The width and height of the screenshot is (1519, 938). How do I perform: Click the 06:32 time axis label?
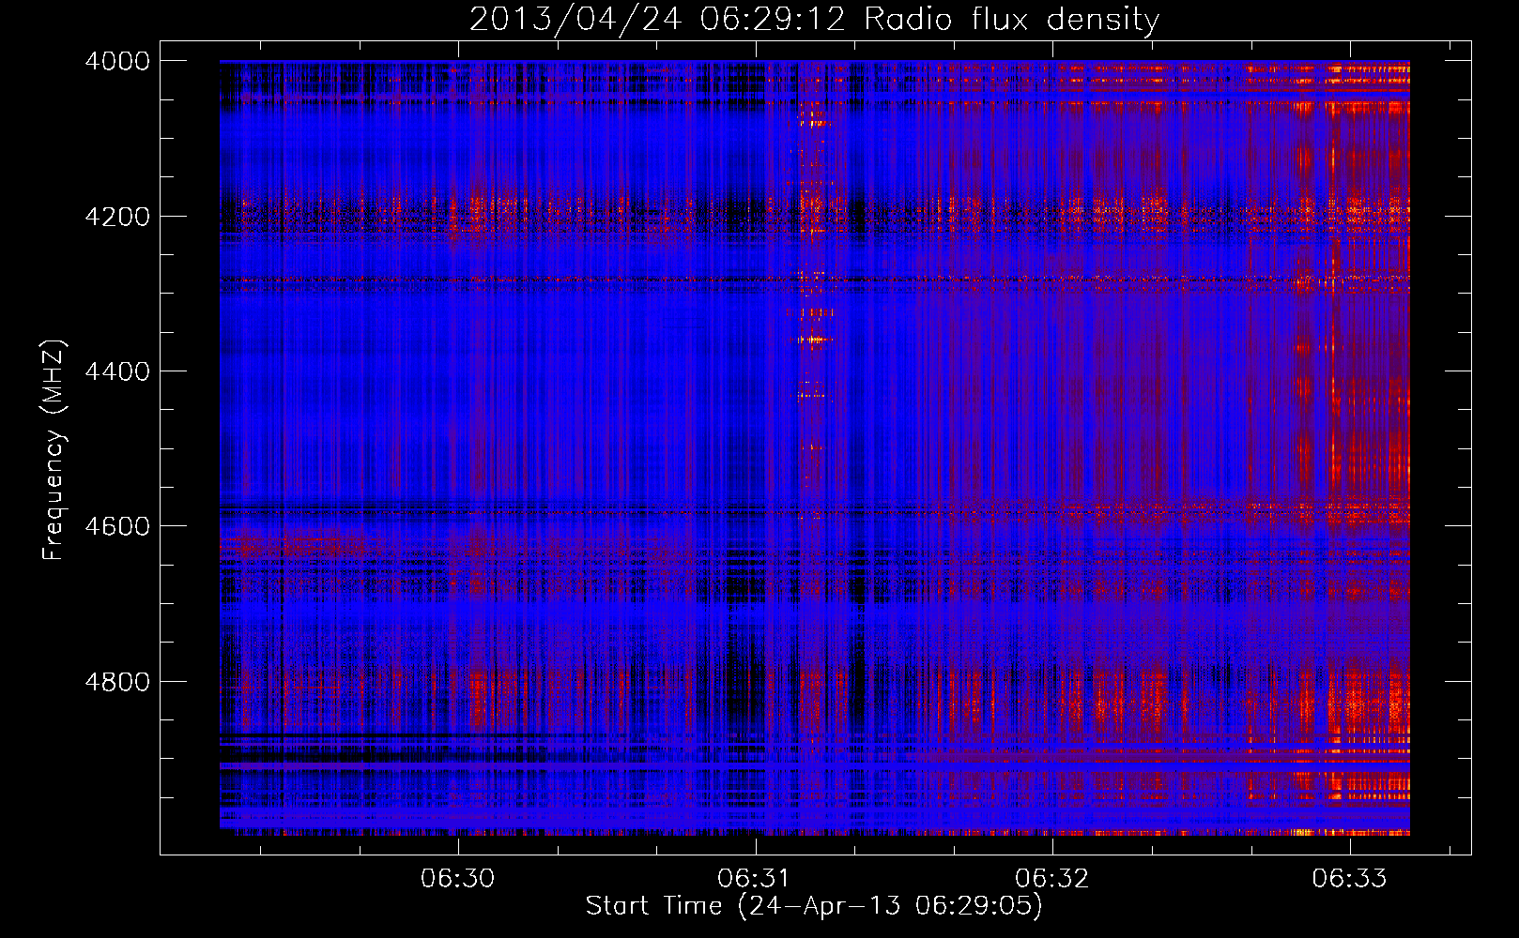[x=1052, y=878]
